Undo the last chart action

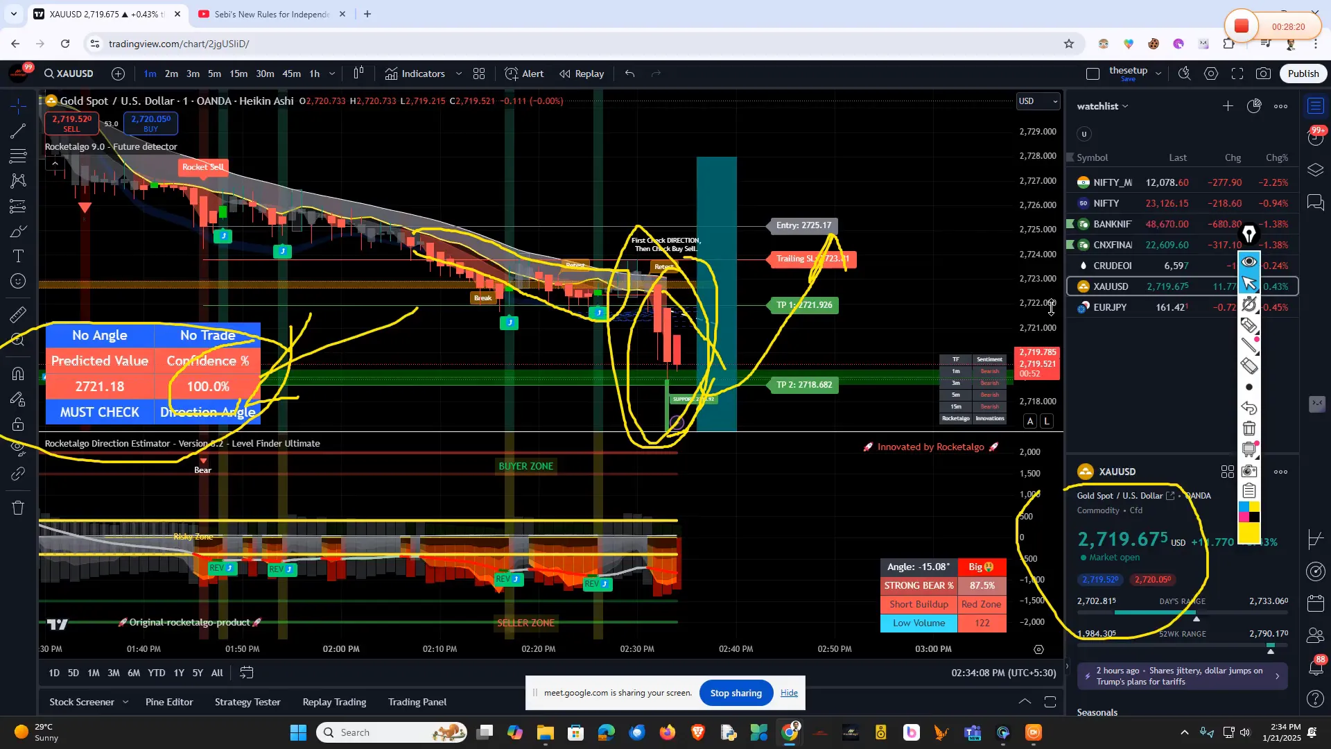click(629, 74)
